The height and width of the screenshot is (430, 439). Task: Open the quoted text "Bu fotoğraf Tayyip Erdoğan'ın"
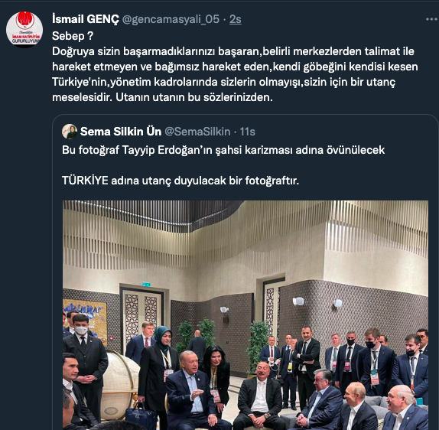coord(223,150)
